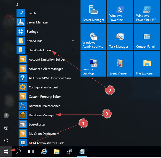Viewport: 161px width, 158px height.
Task: Launch LogAdjuster icon
Action: (x=23, y=124)
